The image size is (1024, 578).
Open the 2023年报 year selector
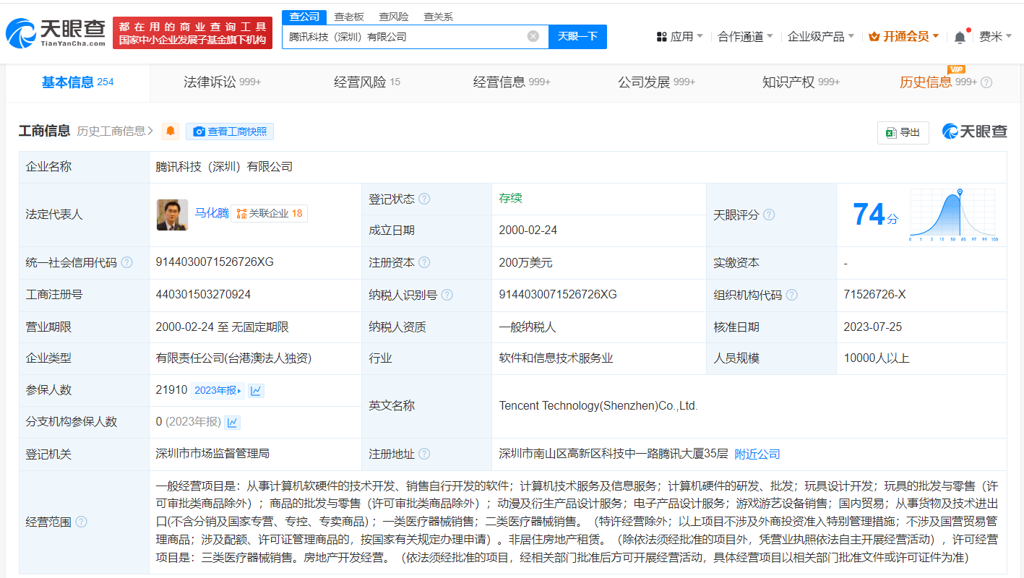pyautogui.click(x=218, y=390)
